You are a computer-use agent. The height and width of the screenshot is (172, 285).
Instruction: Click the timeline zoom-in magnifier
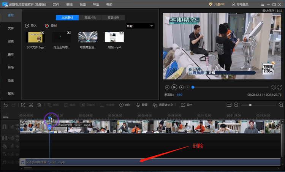click(281, 105)
